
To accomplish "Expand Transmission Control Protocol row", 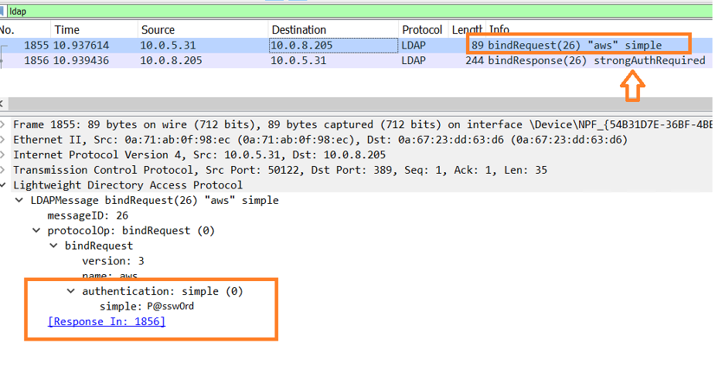I will [x=3, y=170].
